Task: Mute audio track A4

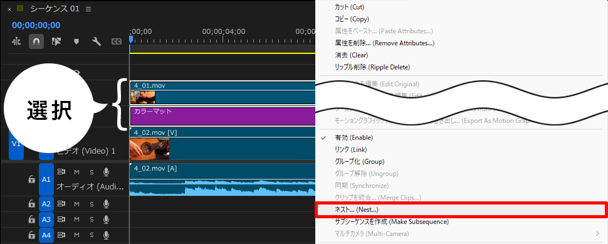Action: point(76,235)
